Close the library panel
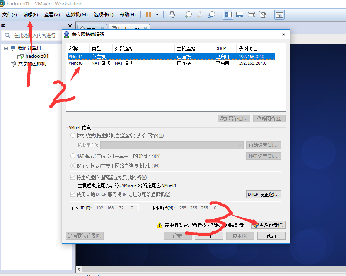This screenshot has width=346, height=276. coord(70,26)
